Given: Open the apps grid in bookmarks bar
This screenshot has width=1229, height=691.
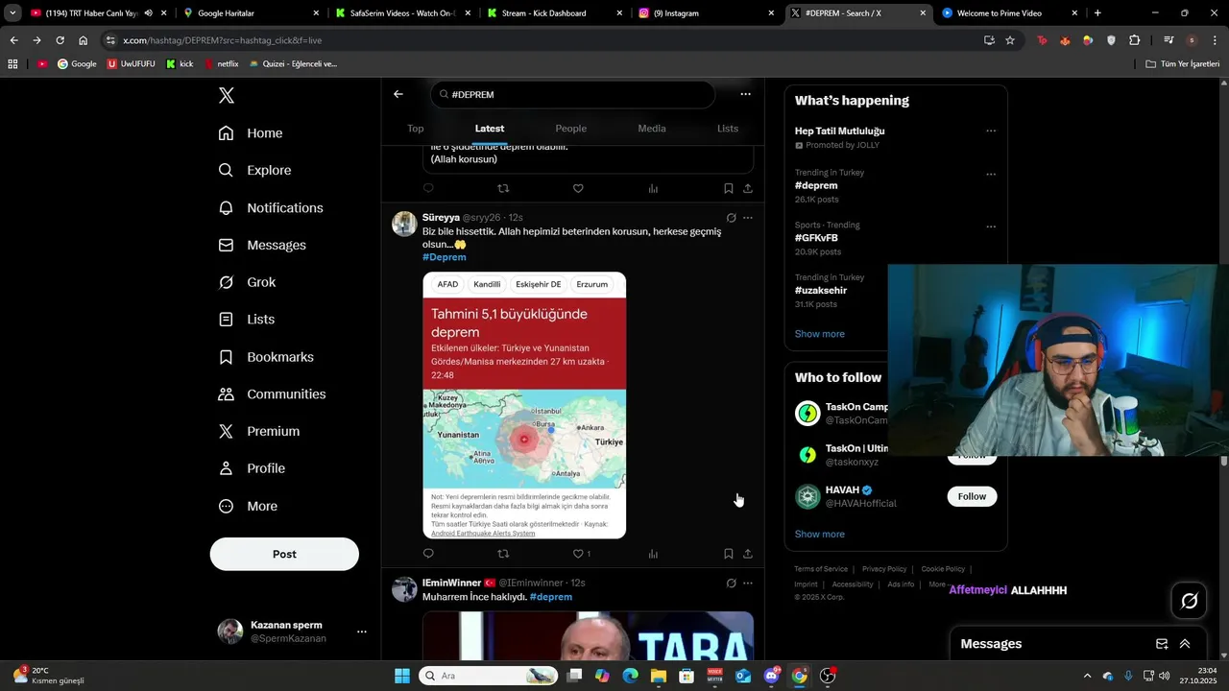Looking at the screenshot, I should 12,64.
